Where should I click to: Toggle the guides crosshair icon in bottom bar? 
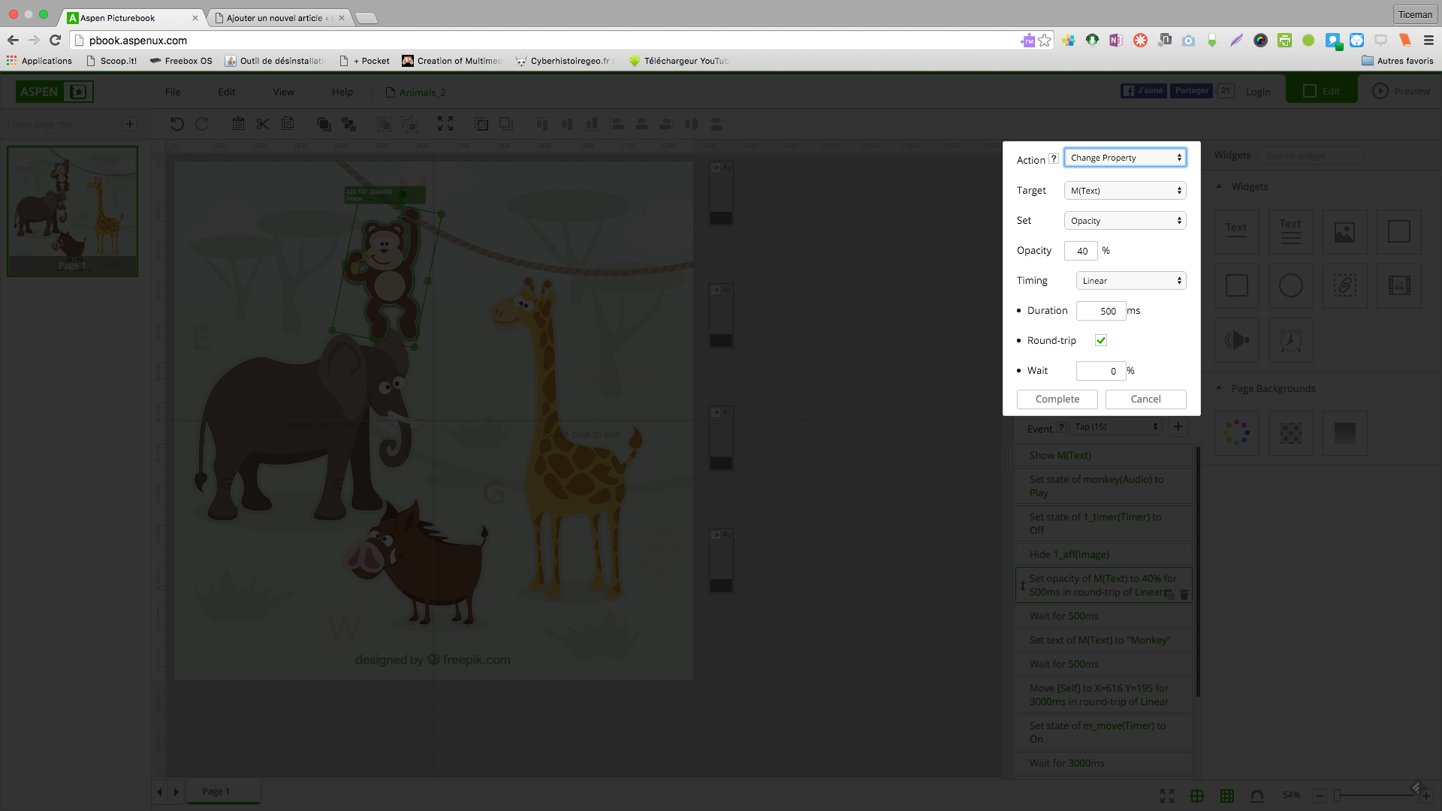[1197, 795]
